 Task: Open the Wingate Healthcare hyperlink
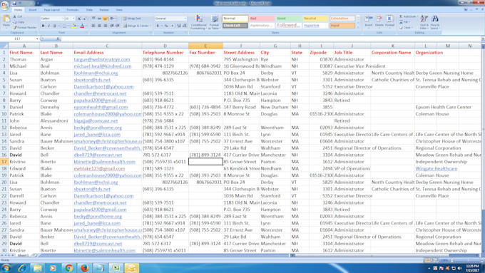436,168
